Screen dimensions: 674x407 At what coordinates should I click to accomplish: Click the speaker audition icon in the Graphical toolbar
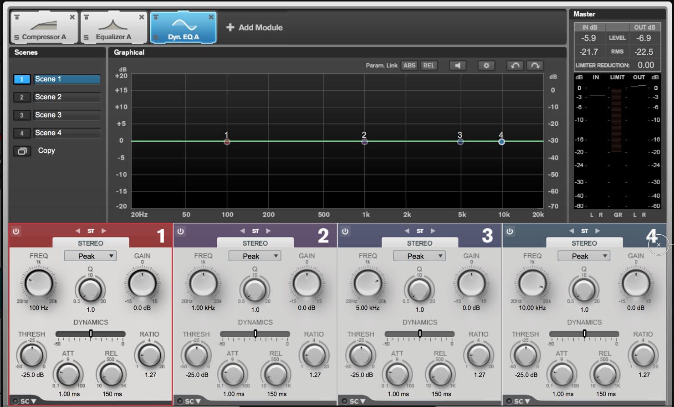click(x=458, y=66)
